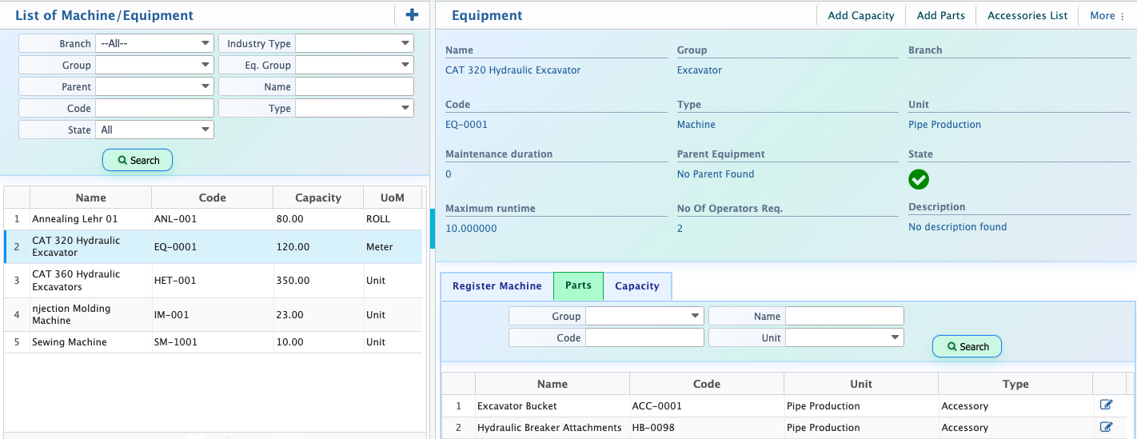Click the plus icon to add equipment
The height and width of the screenshot is (439, 1137).
[x=412, y=14]
